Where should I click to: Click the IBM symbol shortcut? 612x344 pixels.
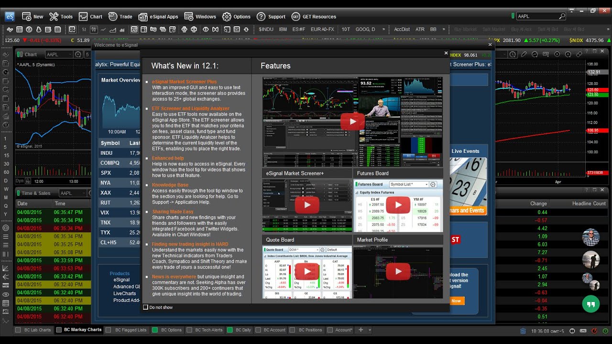[283, 30]
